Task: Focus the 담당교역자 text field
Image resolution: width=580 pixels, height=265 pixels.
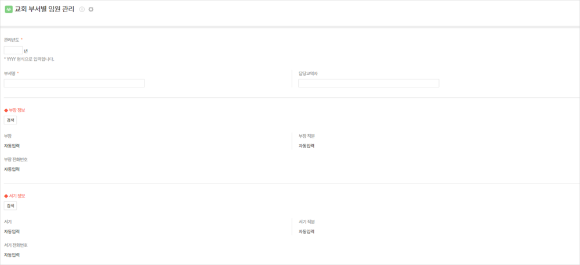Action: coord(369,83)
